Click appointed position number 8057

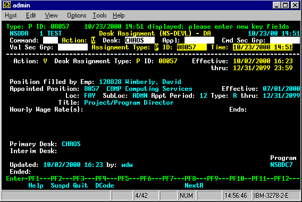click(91, 89)
